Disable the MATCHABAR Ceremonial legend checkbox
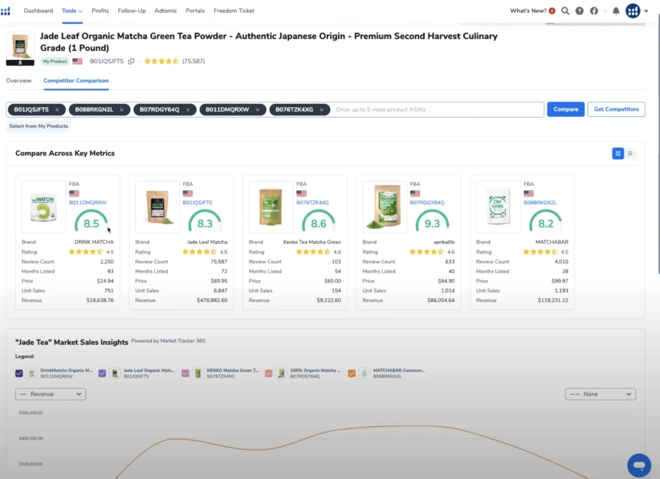Screen dimensions: 660x479 tap(351, 373)
